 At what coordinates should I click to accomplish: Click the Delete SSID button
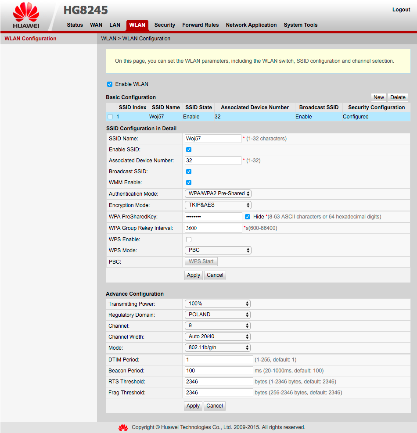coord(398,97)
